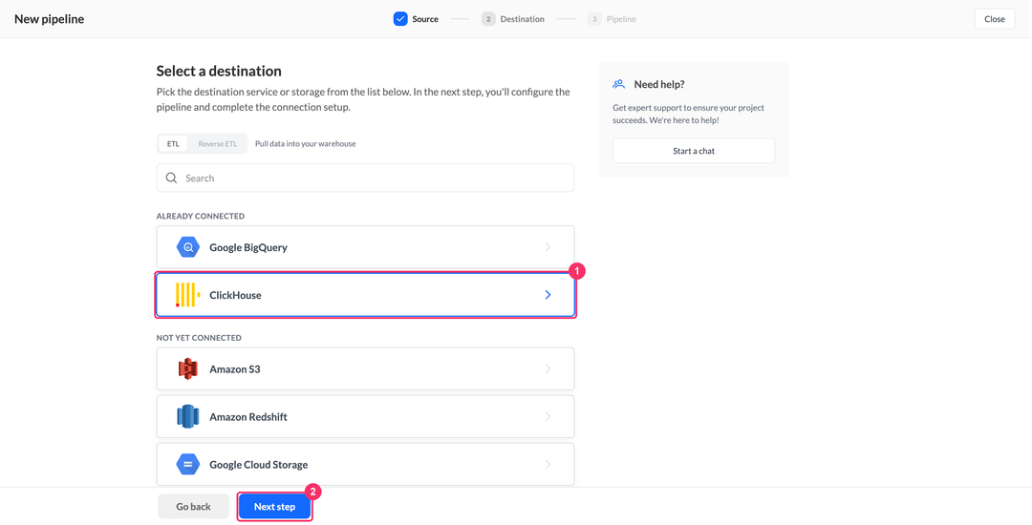Viewport: 1032px width, 525px height.
Task: Click the Google Cloud Storage icon
Action: [187, 465]
